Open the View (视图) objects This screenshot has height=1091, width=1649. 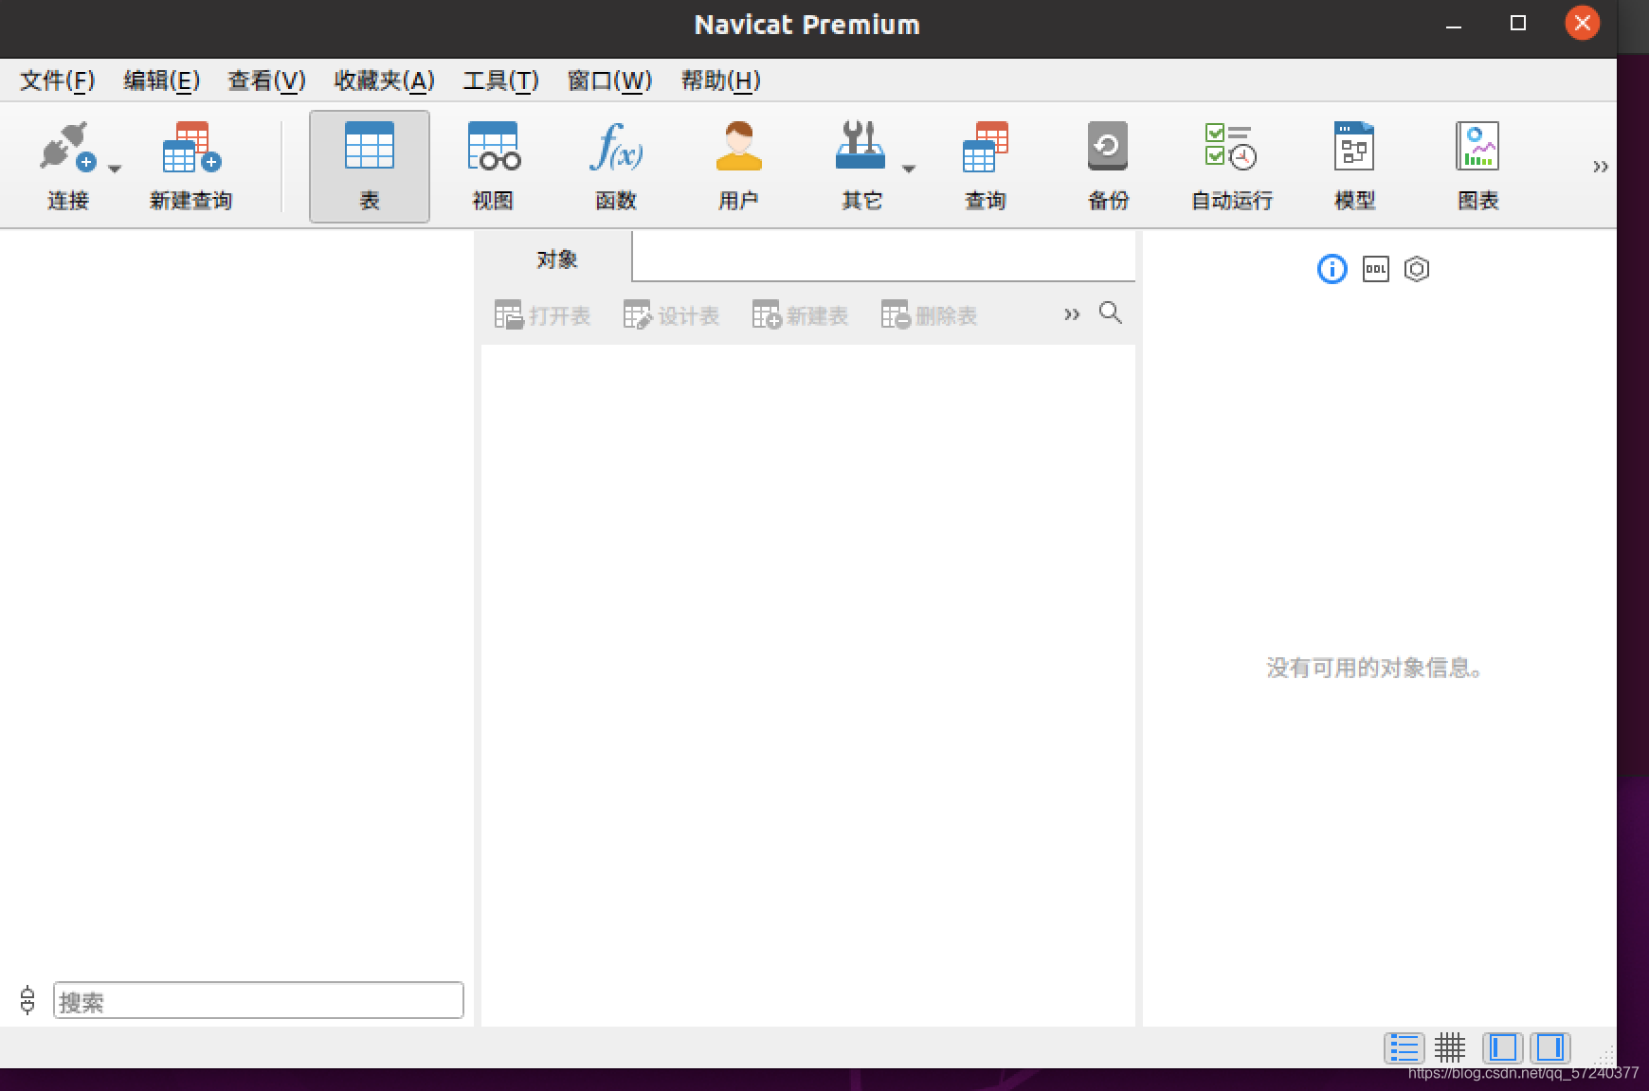[x=493, y=148]
